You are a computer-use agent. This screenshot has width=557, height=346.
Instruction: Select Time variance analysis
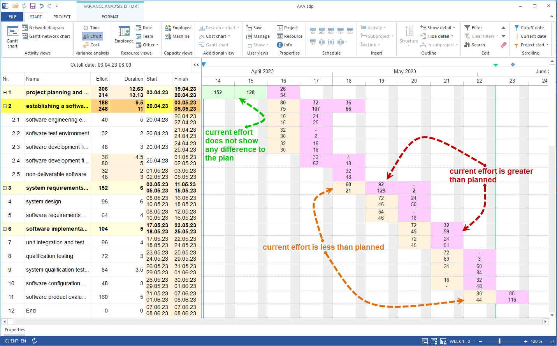pyautogui.click(x=91, y=28)
